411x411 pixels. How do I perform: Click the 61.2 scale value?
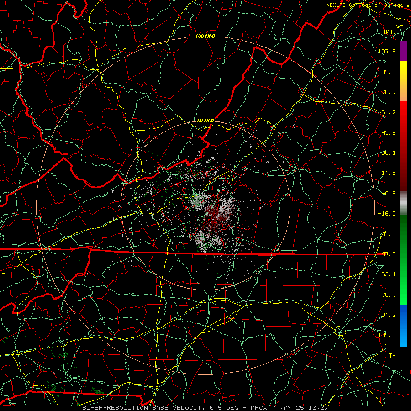[389, 112]
